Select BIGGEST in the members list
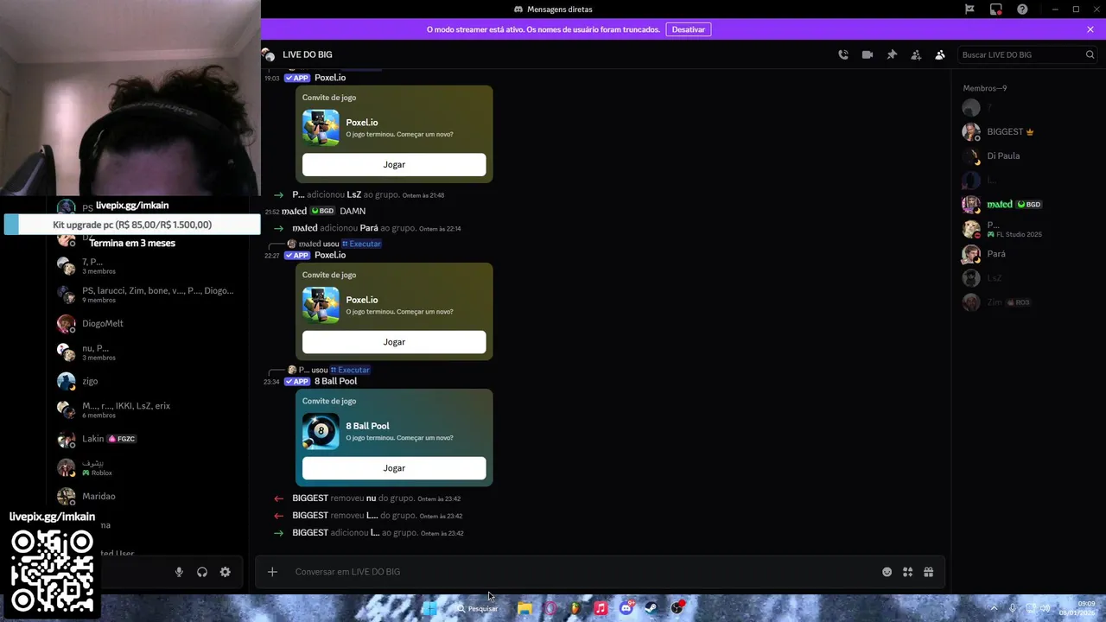 (1028, 132)
